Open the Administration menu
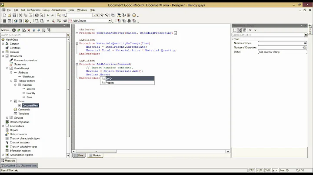313x175 pixels. click(x=59, y=10)
